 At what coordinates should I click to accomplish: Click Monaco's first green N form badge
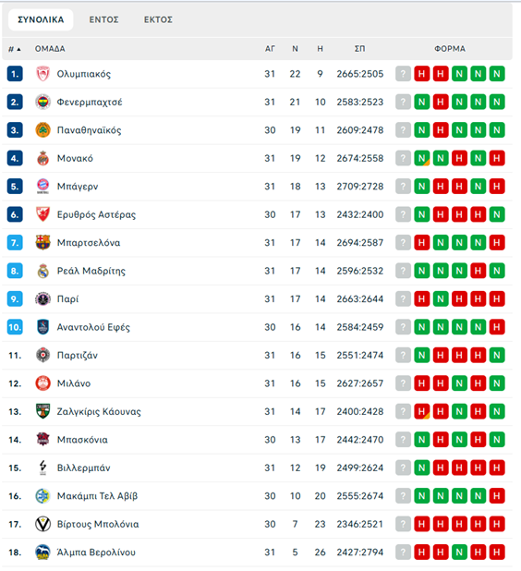tap(421, 158)
